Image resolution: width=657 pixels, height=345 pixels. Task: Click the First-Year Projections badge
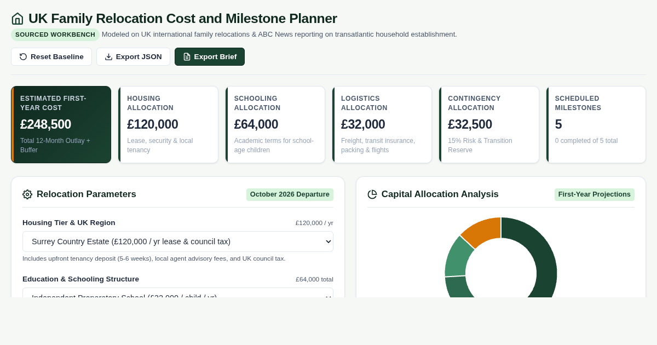pos(595,194)
